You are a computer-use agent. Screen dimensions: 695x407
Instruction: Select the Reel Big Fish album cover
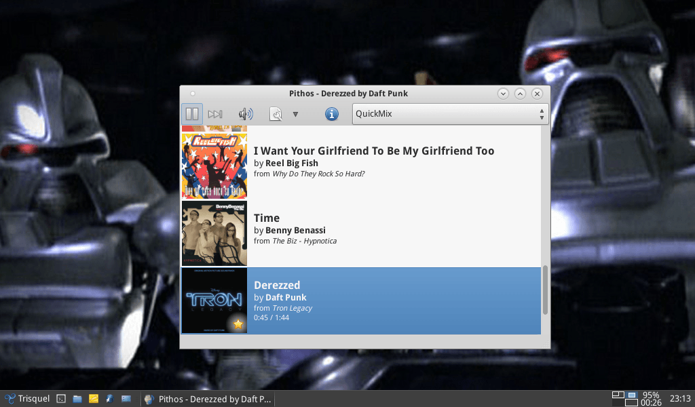214,166
